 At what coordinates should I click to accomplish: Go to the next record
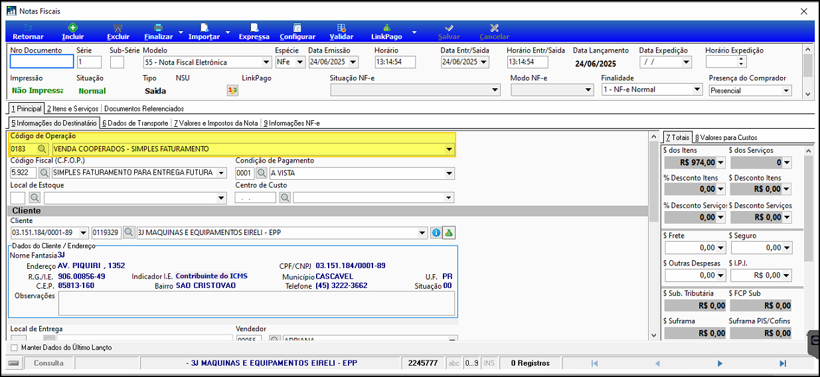(x=720, y=363)
